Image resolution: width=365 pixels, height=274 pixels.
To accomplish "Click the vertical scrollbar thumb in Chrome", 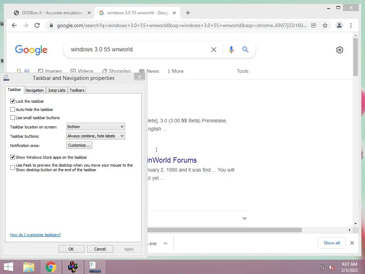I will [355, 57].
